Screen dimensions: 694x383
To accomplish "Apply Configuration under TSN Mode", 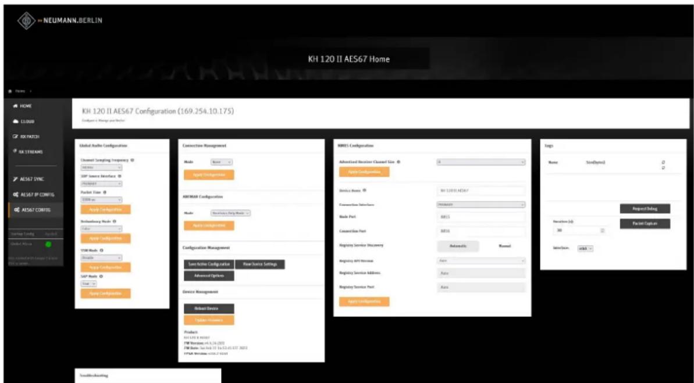I will click(x=105, y=267).
